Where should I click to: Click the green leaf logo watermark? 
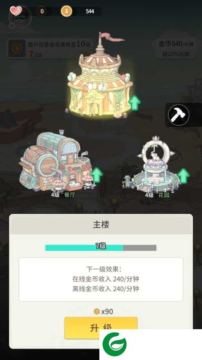pos(115,344)
